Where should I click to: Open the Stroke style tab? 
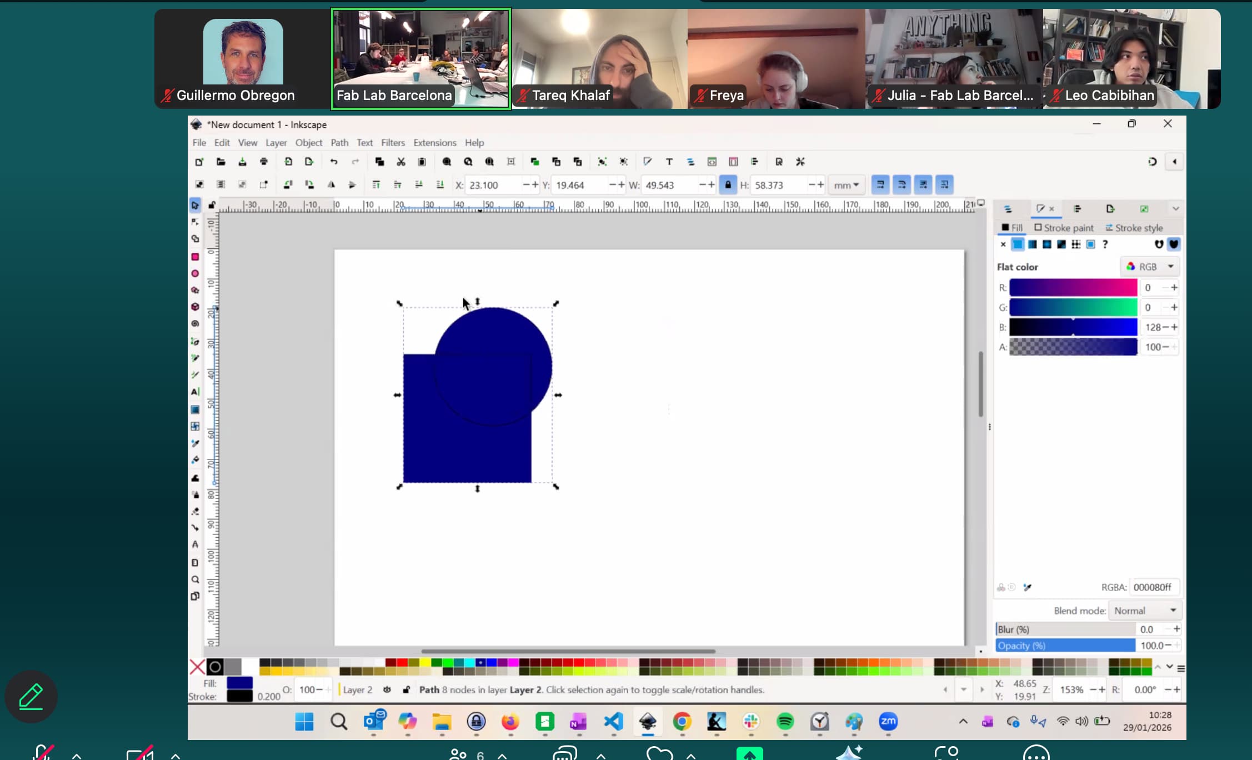pyautogui.click(x=1134, y=228)
